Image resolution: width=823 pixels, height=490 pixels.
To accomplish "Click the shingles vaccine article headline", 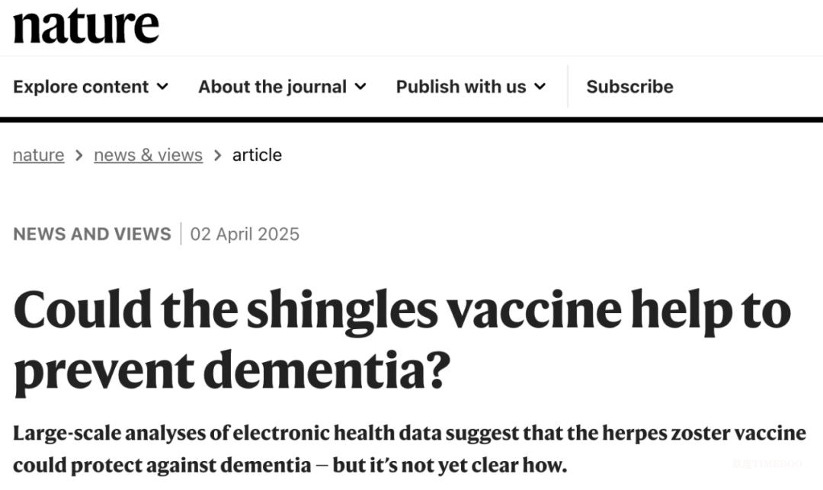I will point(402,339).
